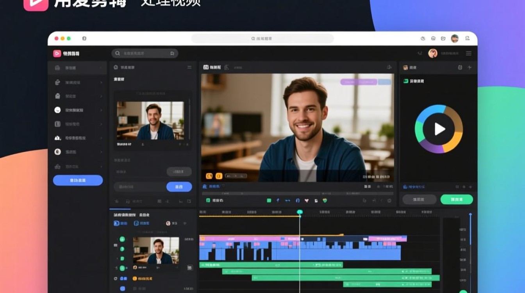Click the sixth icon in the left sidebar
Image resolution: width=525 pixels, height=293 pixels.
[x=57, y=138]
